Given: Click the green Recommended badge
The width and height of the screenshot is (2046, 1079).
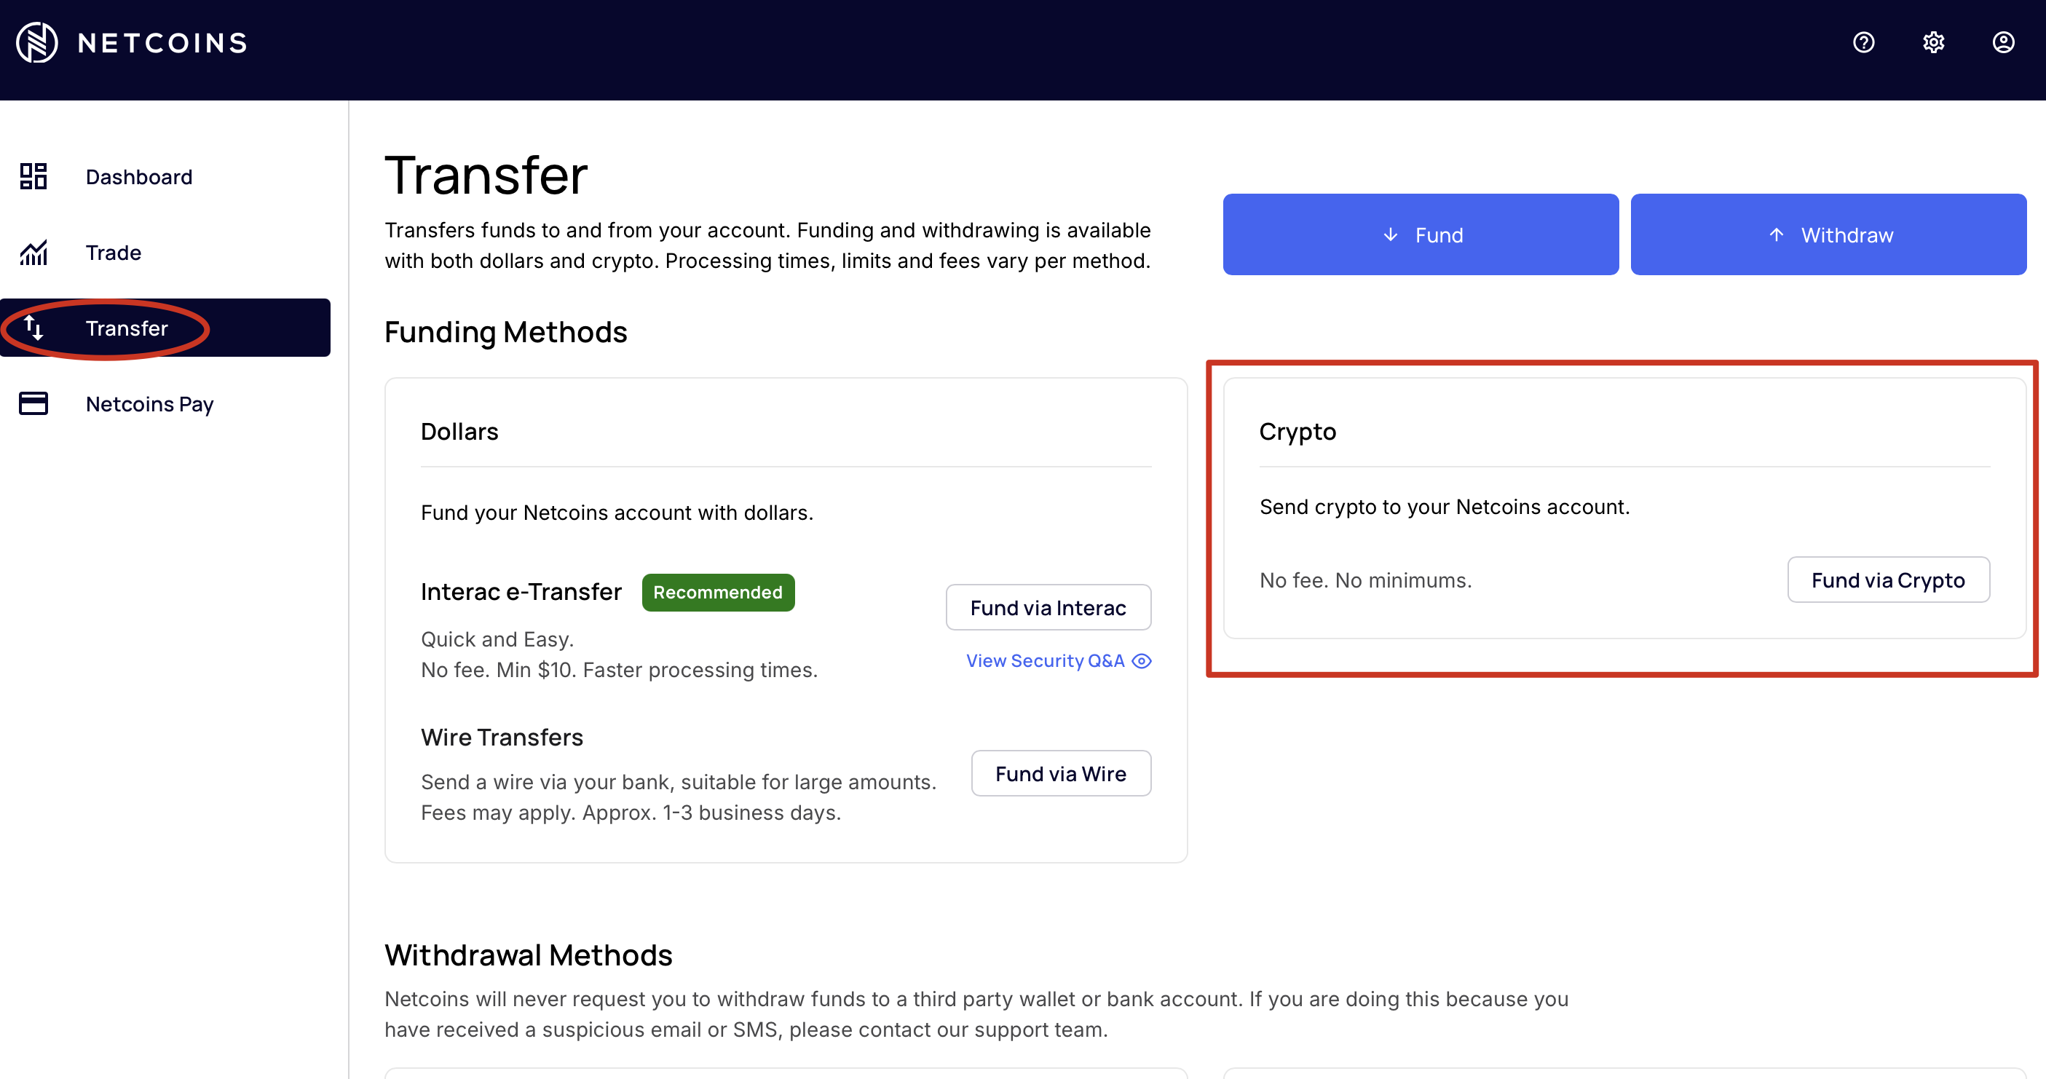Looking at the screenshot, I should point(717,591).
